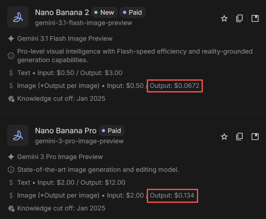The image size is (266, 219).
Task: Click knowledge cutoff icon under Nano Banana Pro
Action: tap(11, 208)
